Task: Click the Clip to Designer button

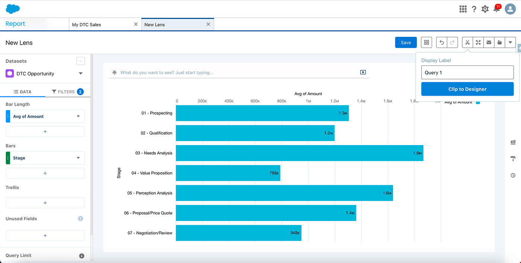Action: tap(467, 89)
